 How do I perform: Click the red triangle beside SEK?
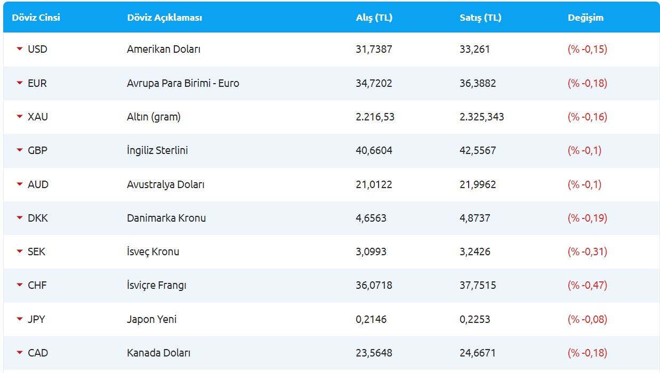[20, 252]
